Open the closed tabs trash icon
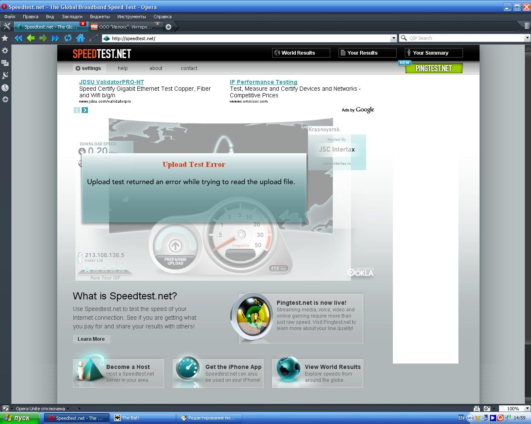Image resolution: width=531 pixels, height=424 pixels. (527, 26)
